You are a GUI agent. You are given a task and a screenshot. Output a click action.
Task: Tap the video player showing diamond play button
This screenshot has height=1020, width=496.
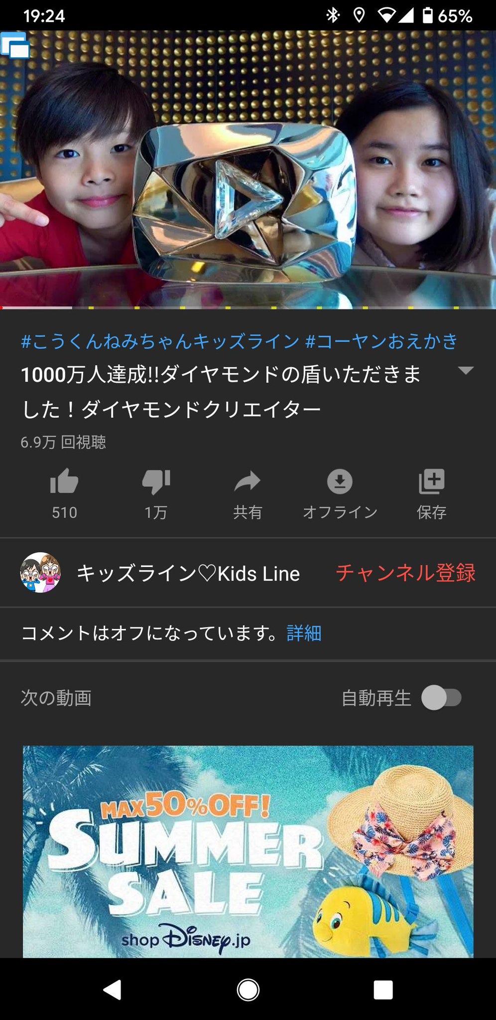248,169
